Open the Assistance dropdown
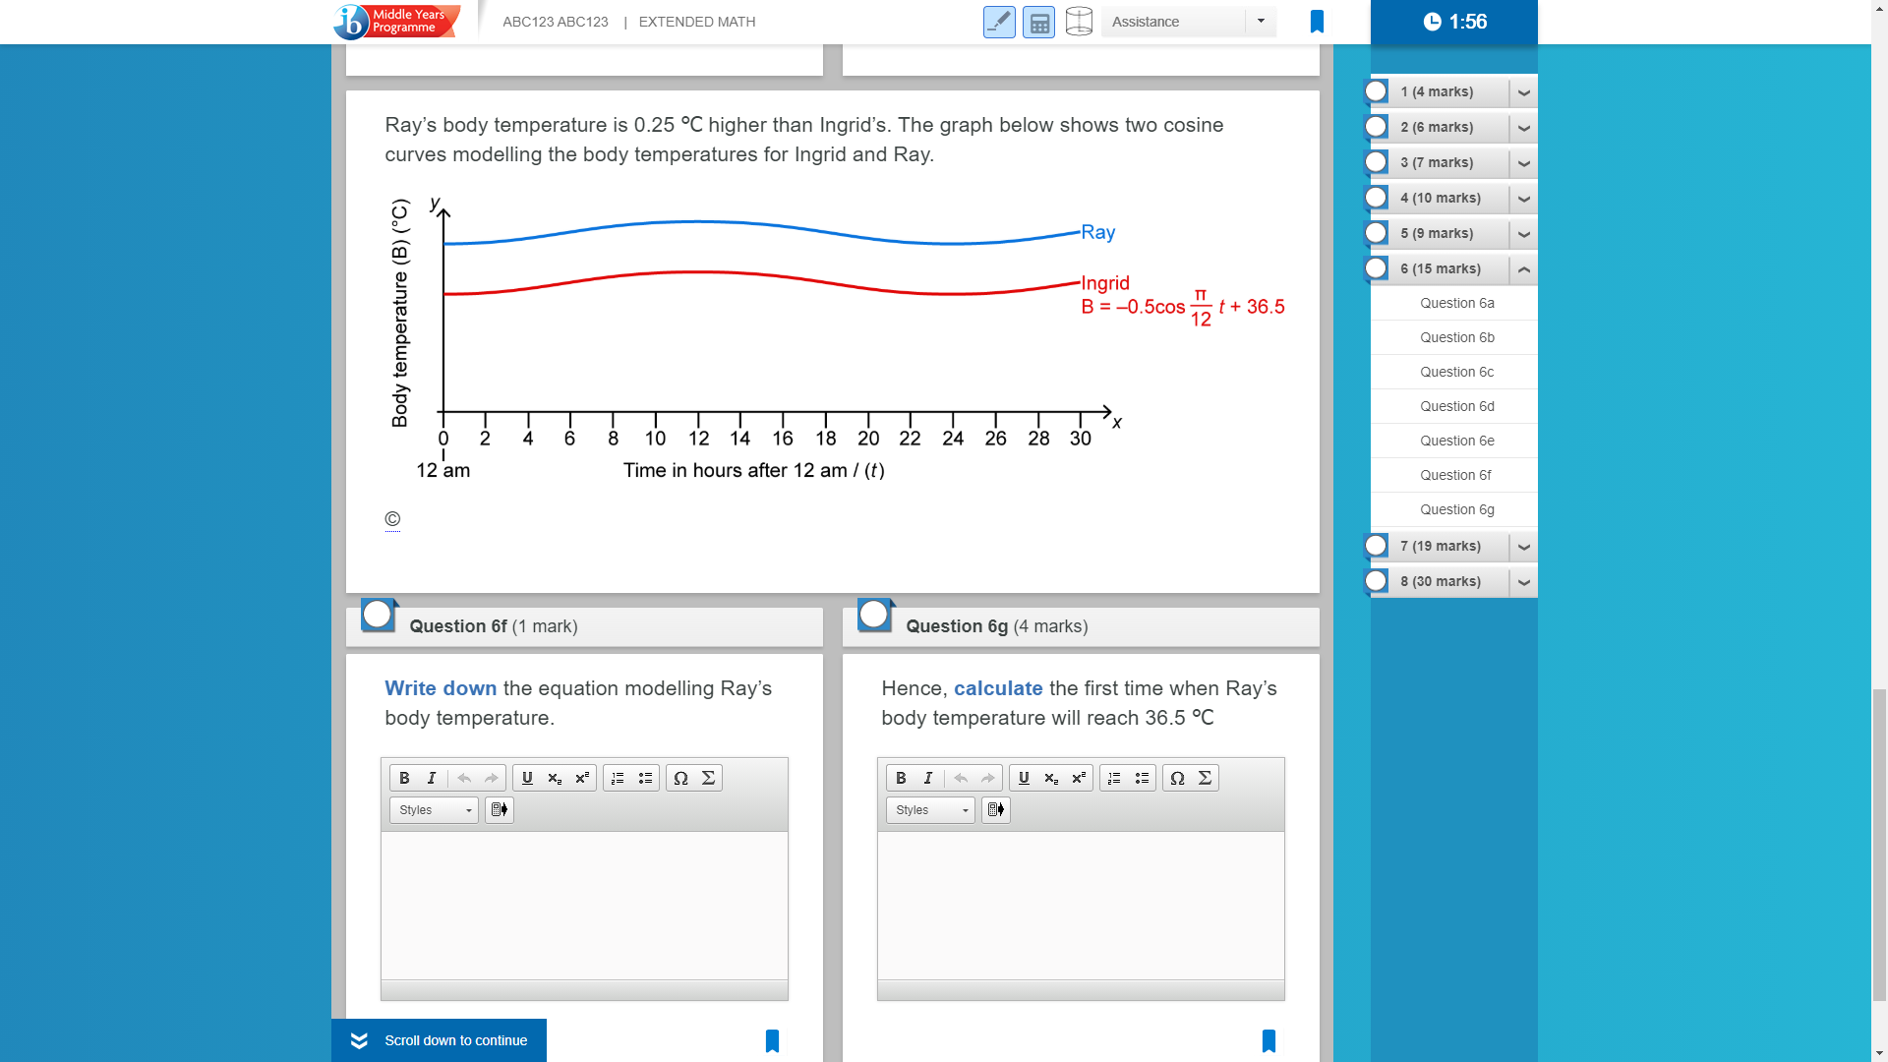The image size is (1888, 1062). point(1189,22)
